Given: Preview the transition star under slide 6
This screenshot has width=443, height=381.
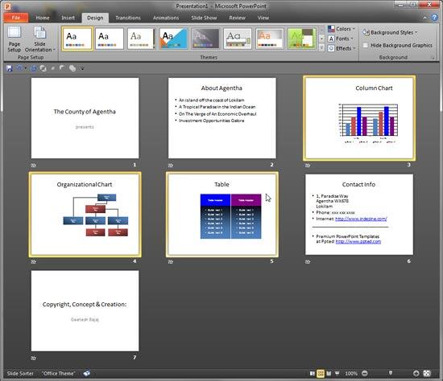Looking at the screenshot, I should [308, 262].
